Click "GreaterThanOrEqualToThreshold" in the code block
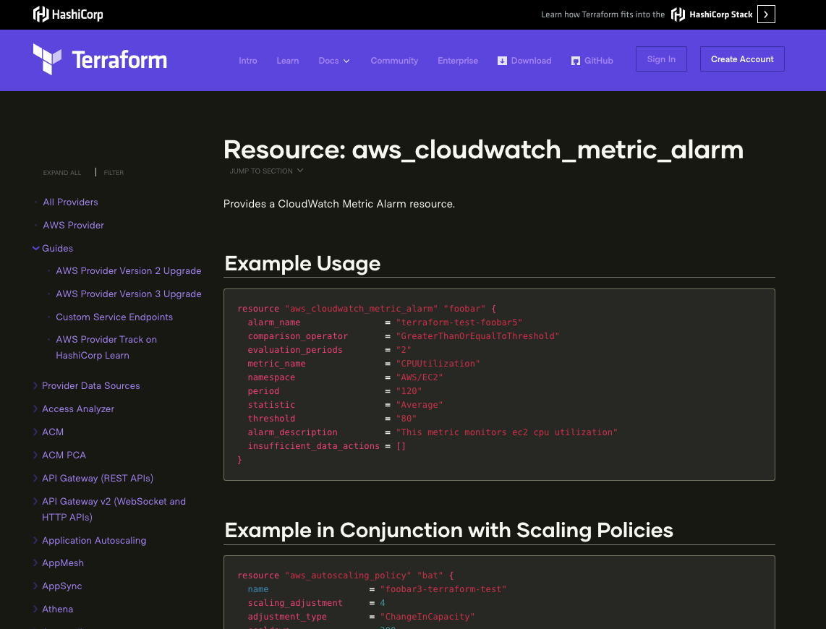Image resolution: width=826 pixels, height=629 pixels. [x=477, y=336]
